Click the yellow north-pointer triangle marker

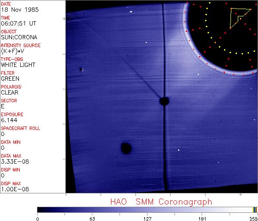(238, 17)
